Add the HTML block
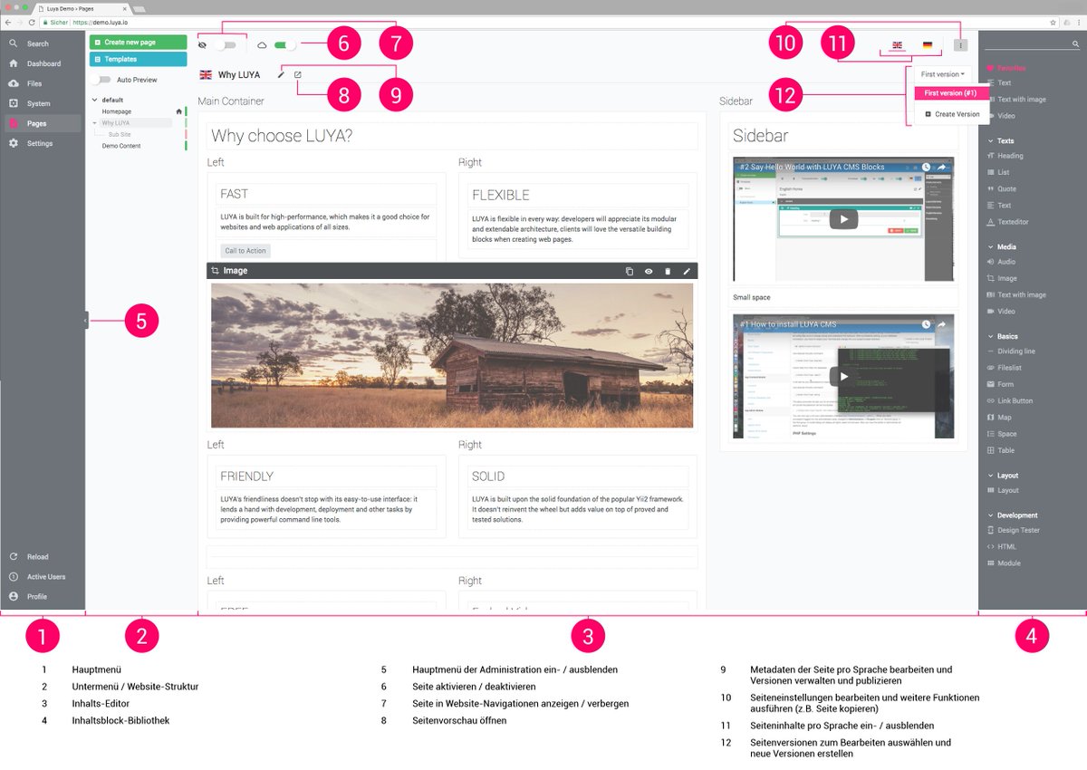This screenshot has height=770, width=1087. click(1006, 546)
